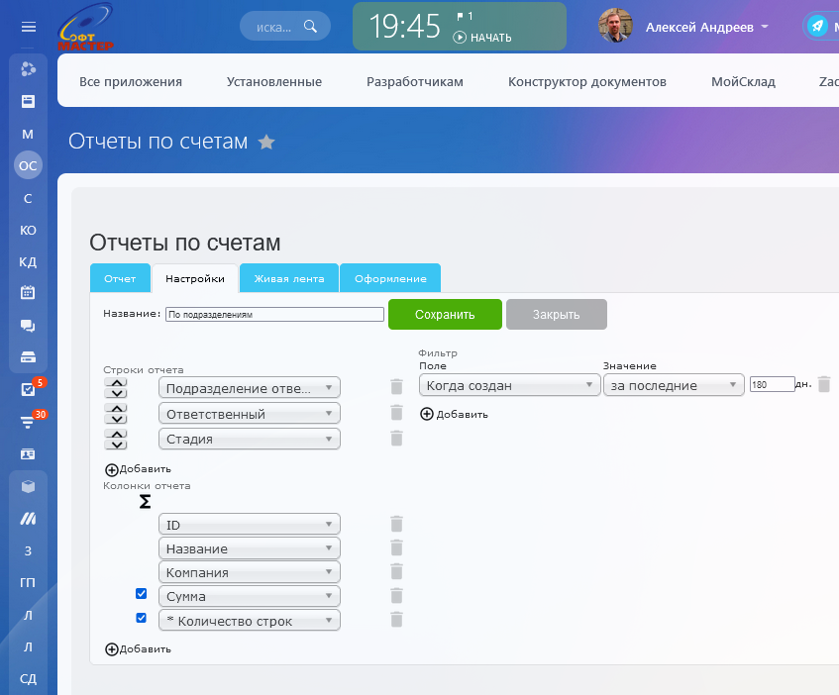Click the green Сохранить button
Image resolution: width=839 pixels, height=695 pixels.
click(x=445, y=315)
